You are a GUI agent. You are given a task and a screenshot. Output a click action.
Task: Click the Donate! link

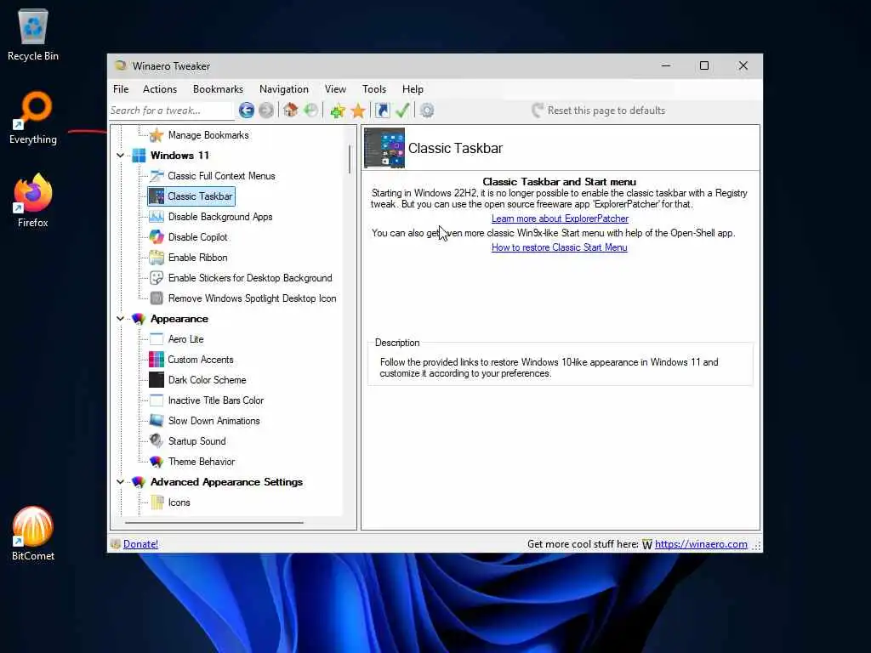[x=140, y=544]
